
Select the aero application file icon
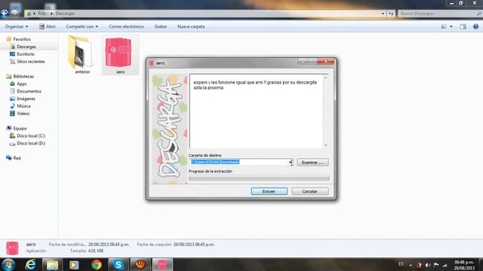point(118,52)
